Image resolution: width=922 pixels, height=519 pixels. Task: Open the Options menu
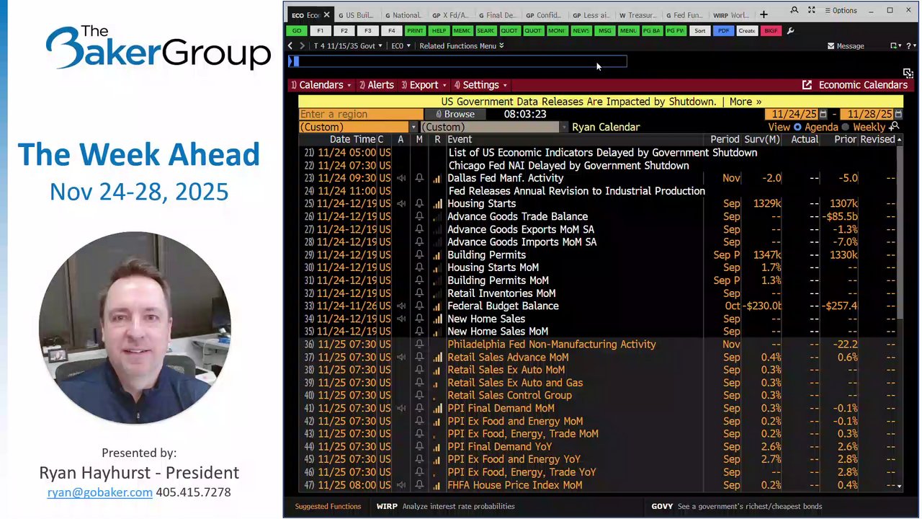click(840, 11)
